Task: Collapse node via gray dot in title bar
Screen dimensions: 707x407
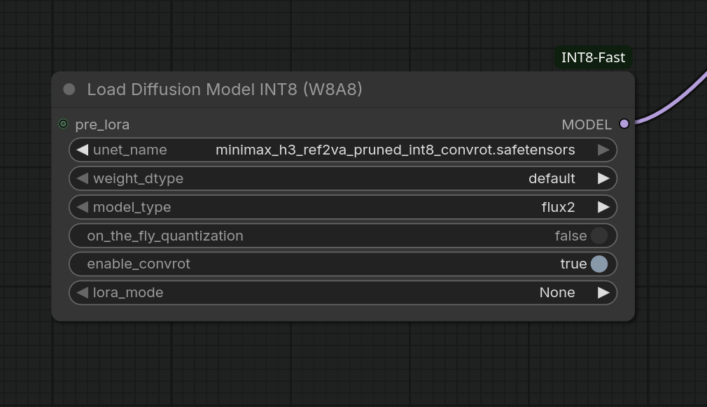Action: (x=69, y=89)
